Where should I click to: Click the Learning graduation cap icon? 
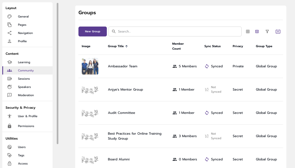coord(10,62)
